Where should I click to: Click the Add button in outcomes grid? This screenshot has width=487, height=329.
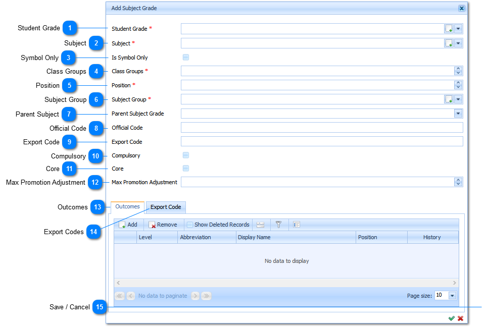[x=128, y=225]
